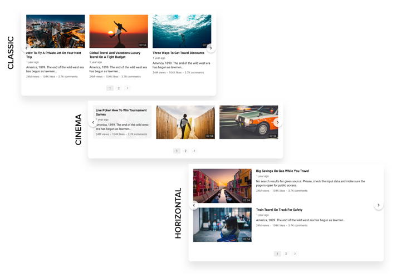This screenshot has height=278, width=401.
Task: Open 'Train Travel On Track For Safety' title
Action: (279, 210)
